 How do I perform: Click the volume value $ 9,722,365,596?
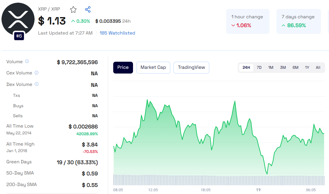[x=77, y=62]
